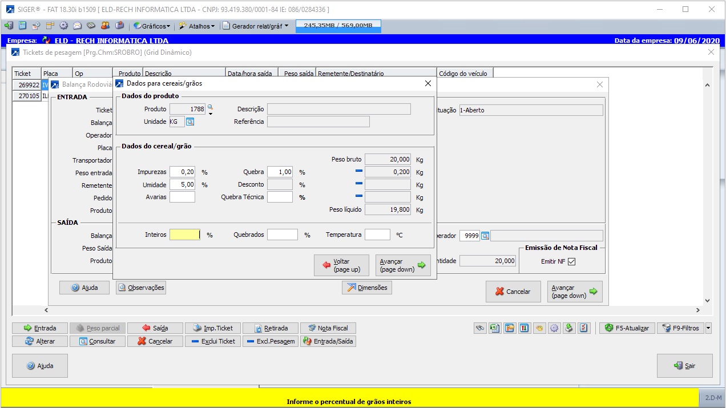Open the dropdown arrow next to F9-Filtros
This screenshot has height=408, width=726.
tap(708, 328)
